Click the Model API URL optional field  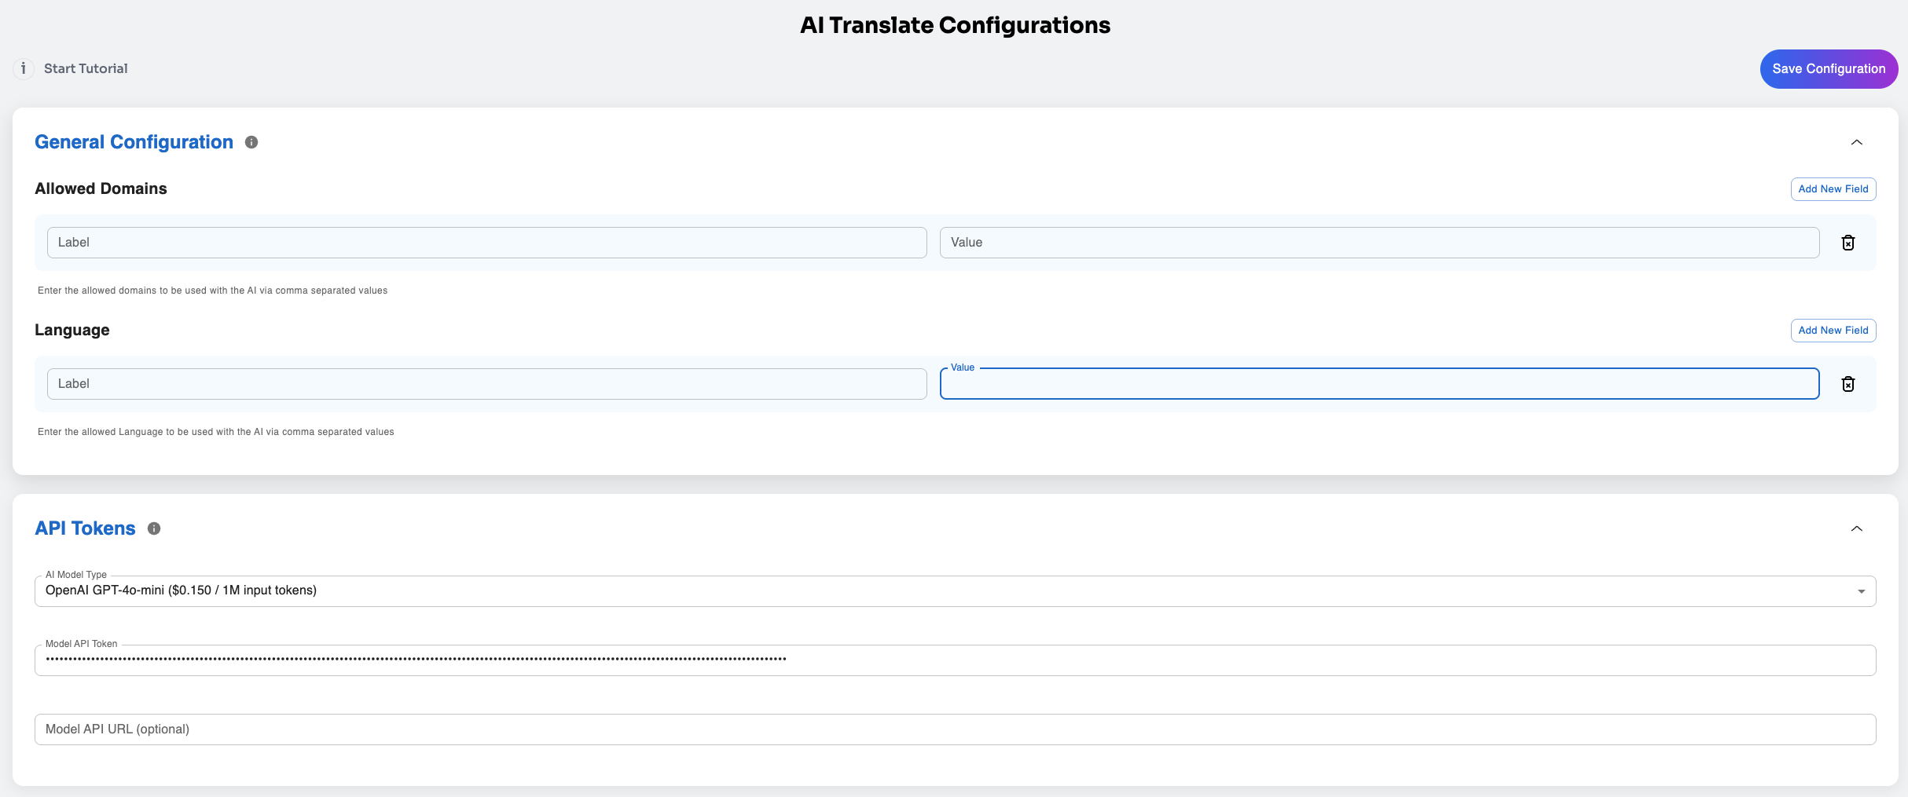click(x=955, y=729)
